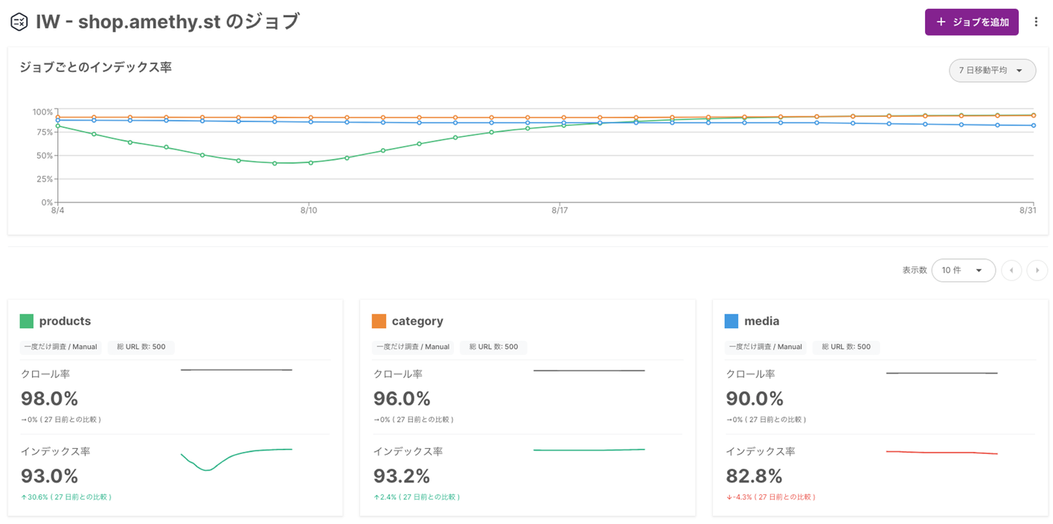Viewport: 1053px width, 524px height.
Task: Click the 一度だけ調査 / Manual tag on products
Action: tap(61, 347)
